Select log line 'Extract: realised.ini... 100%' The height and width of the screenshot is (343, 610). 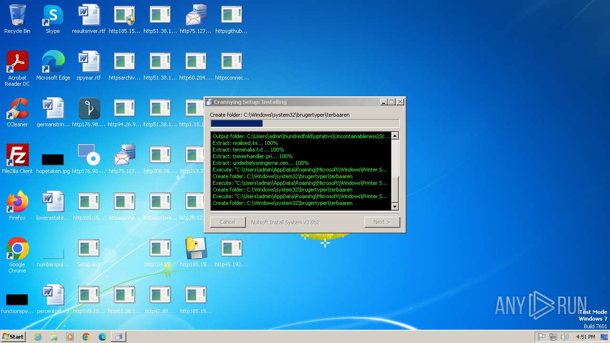coord(245,143)
